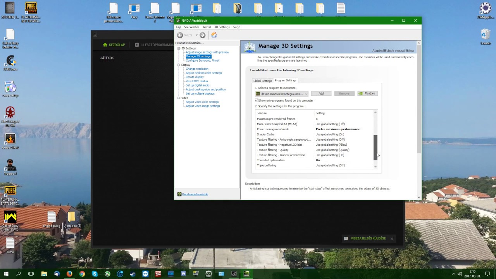Image resolution: width=496 pixels, height=279 pixels.
Task: Open the Vissza history dropdown arrow
Action: point(196,35)
